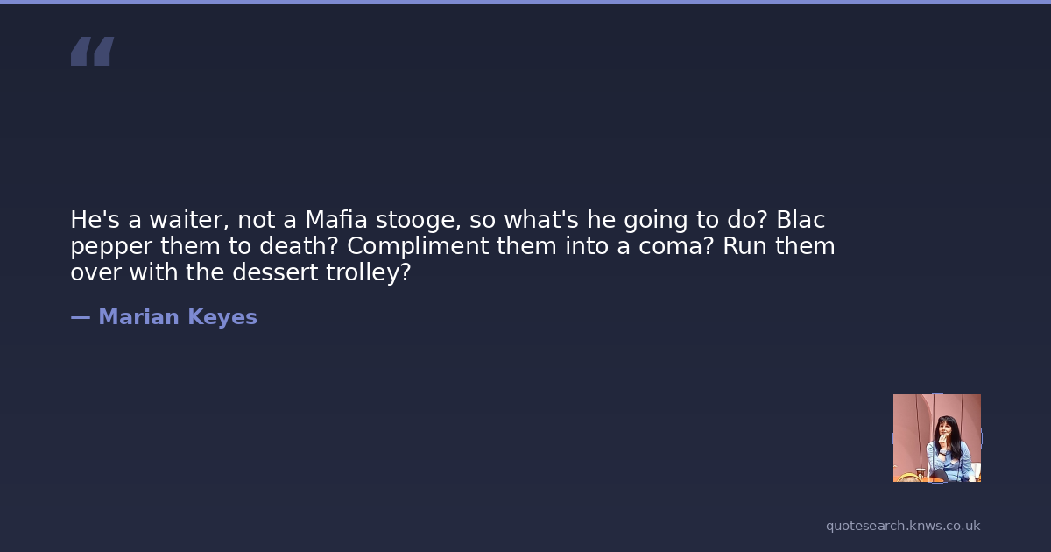Visit the quotesearch.knws.co.uk link
Viewport: 1051px width, 552px height.
(x=903, y=526)
